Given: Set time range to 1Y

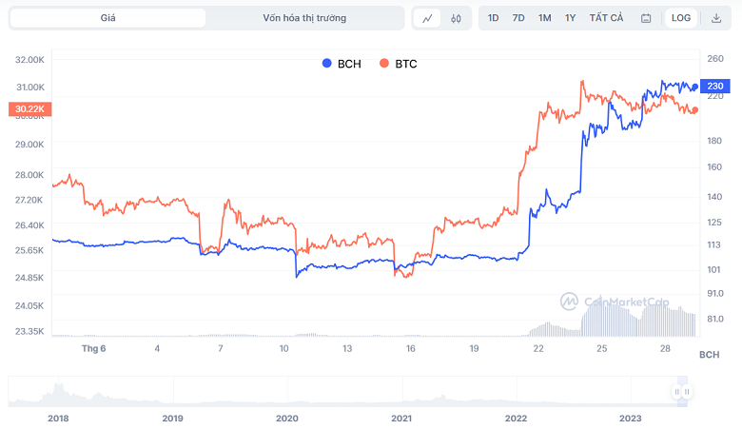Looking at the screenshot, I should click(x=570, y=18).
